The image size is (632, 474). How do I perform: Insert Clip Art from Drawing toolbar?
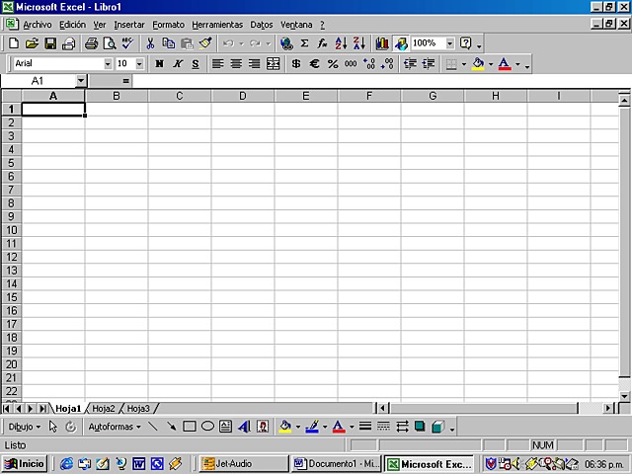[263, 427]
